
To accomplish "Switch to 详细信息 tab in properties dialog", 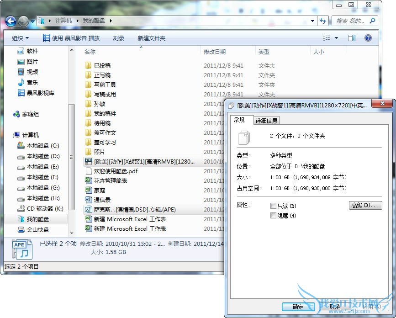I will (x=266, y=121).
